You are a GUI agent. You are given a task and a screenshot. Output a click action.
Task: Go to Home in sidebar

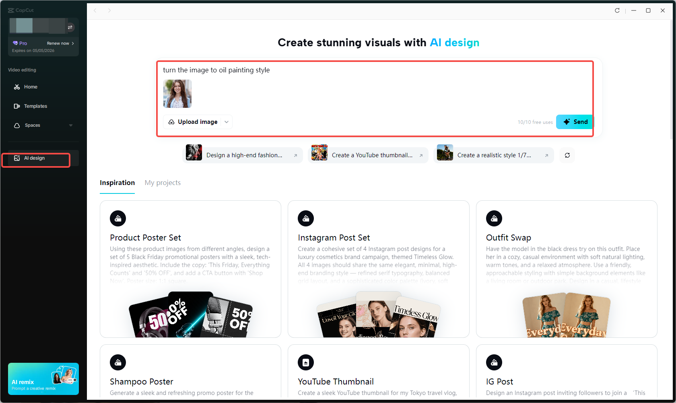[x=43, y=87]
